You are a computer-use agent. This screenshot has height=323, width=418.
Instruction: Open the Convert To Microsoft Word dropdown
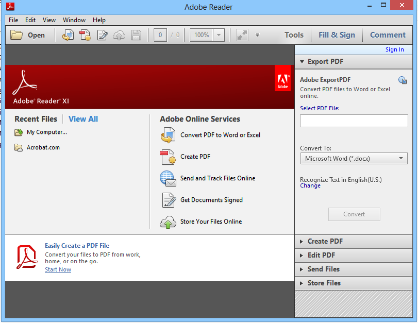354,159
